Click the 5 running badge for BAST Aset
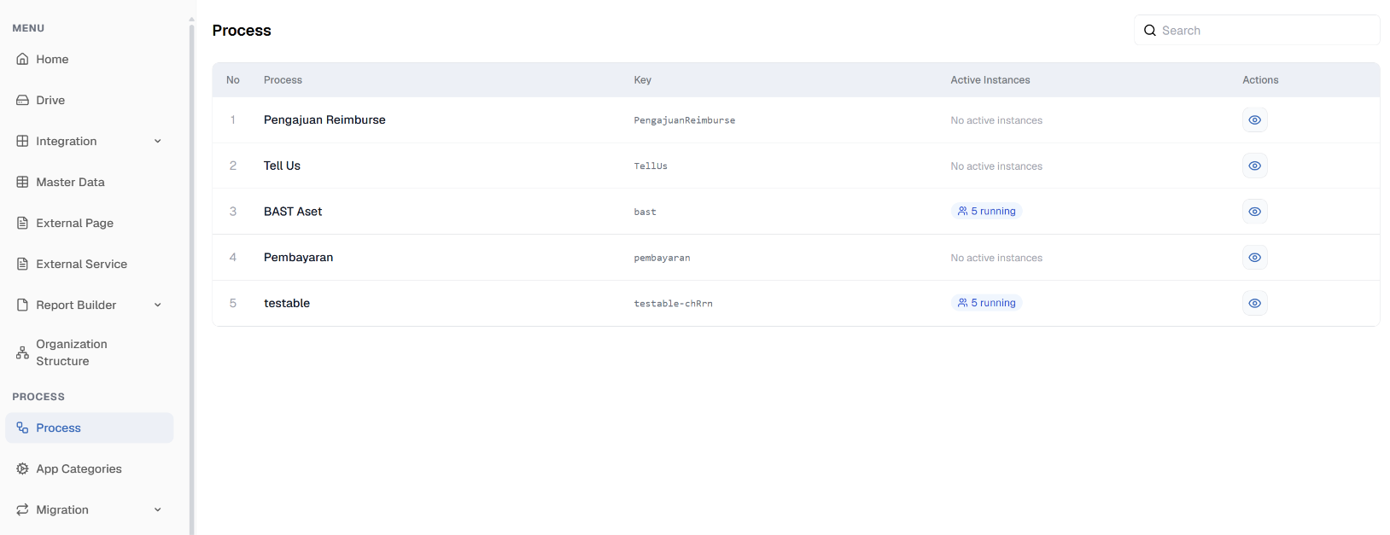Image resolution: width=1390 pixels, height=535 pixels. [x=986, y=211]
